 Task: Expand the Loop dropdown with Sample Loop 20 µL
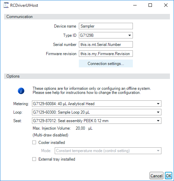point(97,112)
